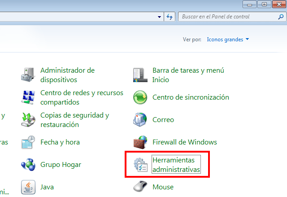
Task: Open the Mouse device icon
Action: click(140, 186)
